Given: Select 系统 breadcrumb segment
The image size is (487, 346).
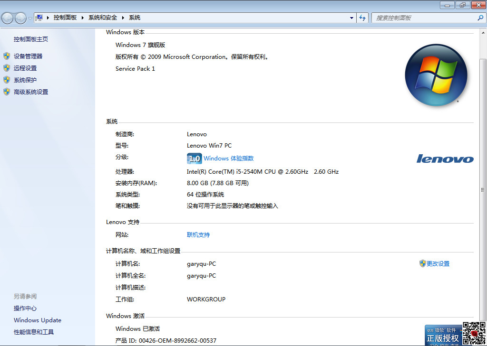Looking at the screenshot, I should (135, 18).
